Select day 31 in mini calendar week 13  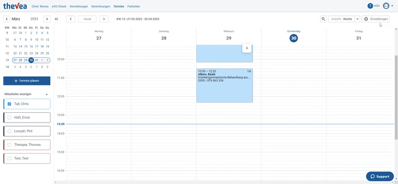[x=37, y=60]
